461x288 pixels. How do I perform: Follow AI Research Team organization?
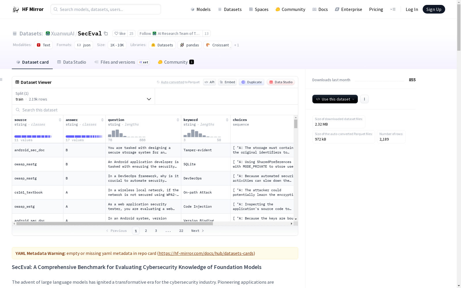coord(170,34)
